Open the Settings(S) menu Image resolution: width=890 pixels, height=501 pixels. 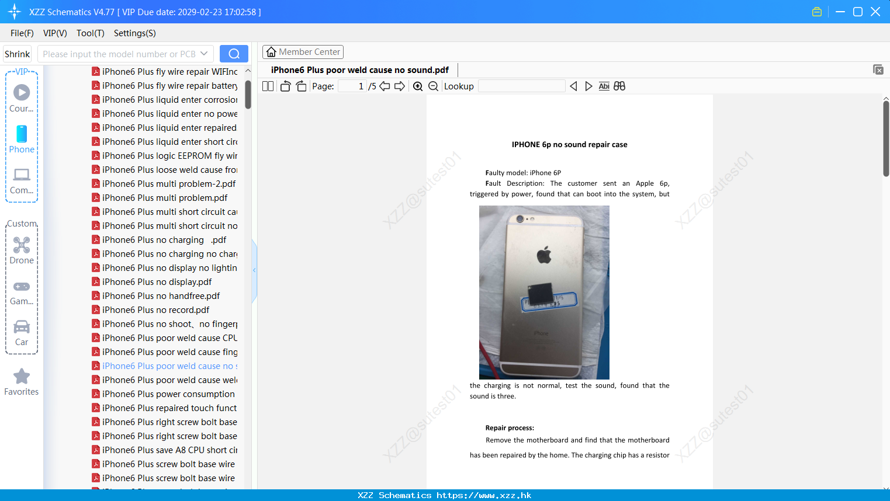[x=135, y=33]
